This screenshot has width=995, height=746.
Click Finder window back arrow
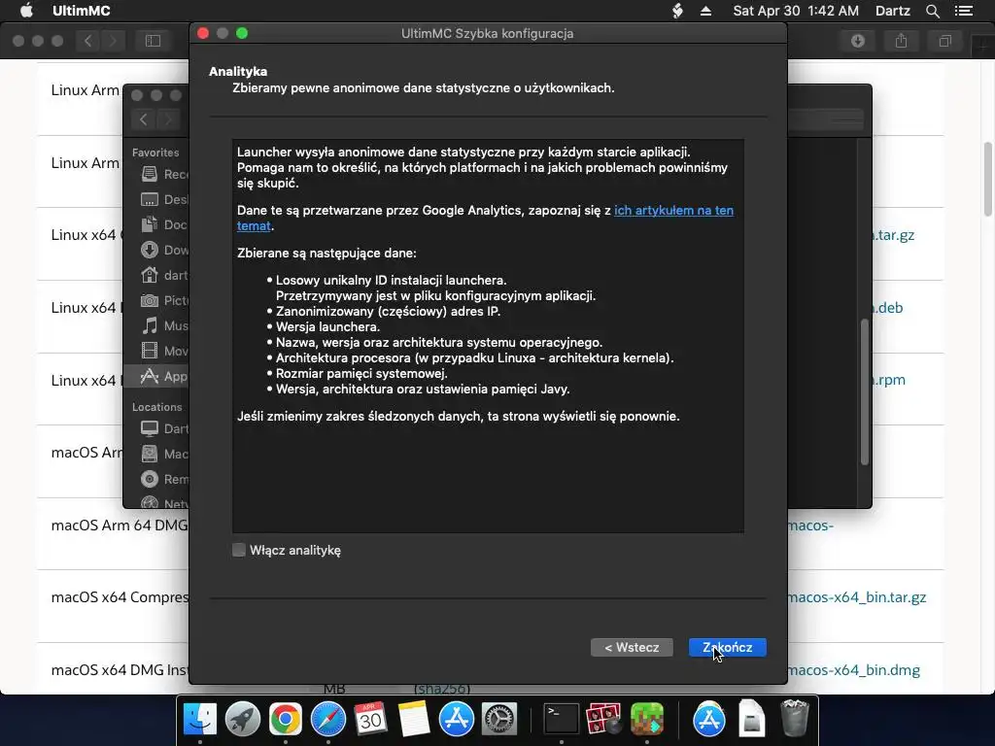[x=144, y=119]
